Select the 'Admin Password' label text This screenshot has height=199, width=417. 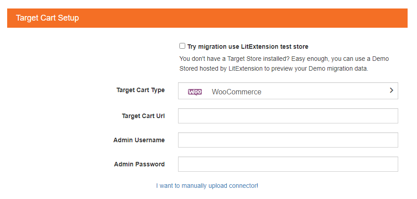[x=139, y=164]
